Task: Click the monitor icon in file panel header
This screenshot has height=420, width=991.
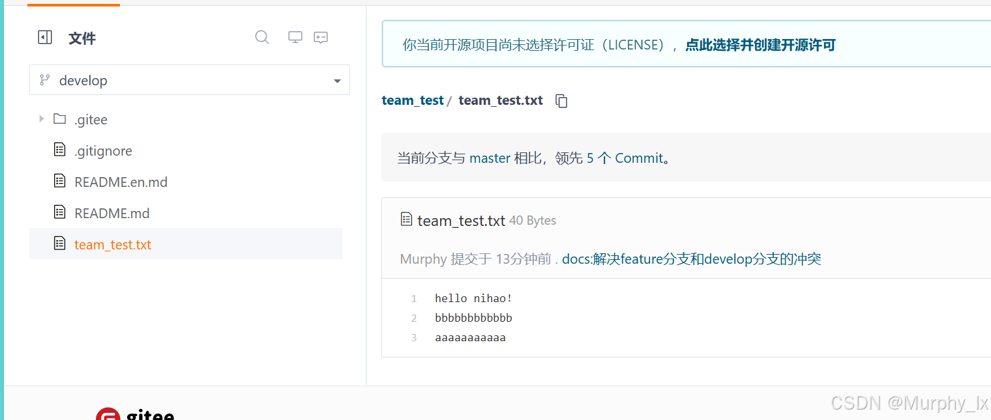Action: point(295,37)
